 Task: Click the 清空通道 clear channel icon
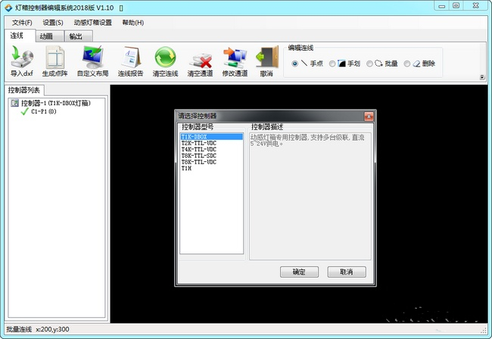201,61
